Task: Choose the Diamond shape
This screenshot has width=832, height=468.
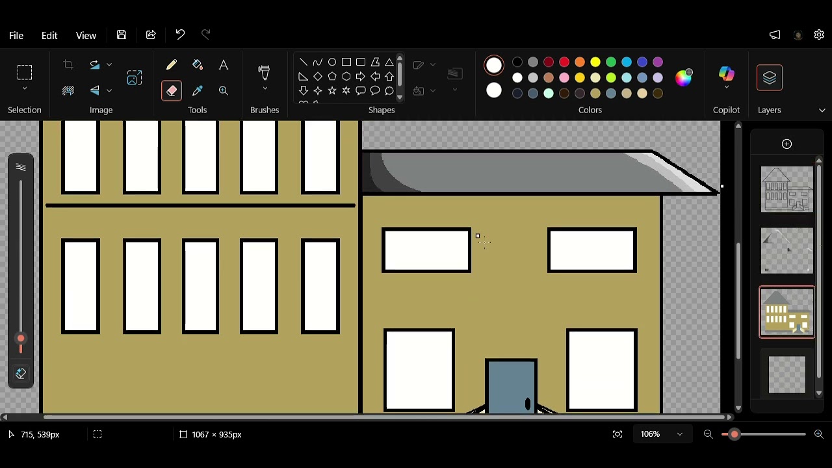Action: pyautogui.click(x=318, y=77)
